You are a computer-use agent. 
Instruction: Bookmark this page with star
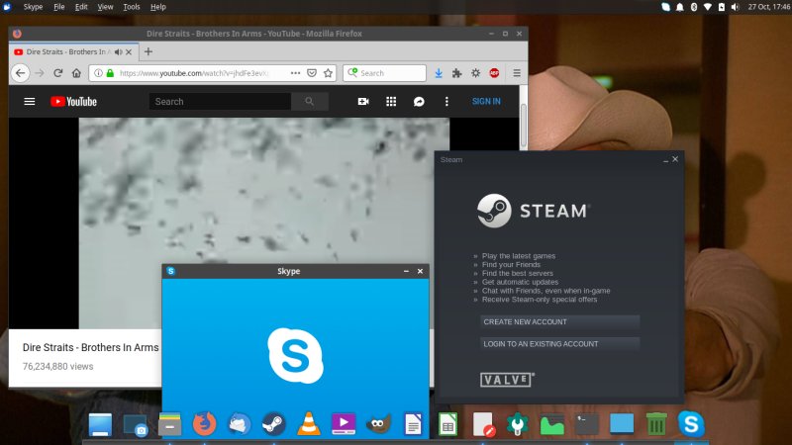(x=329, y=73)
